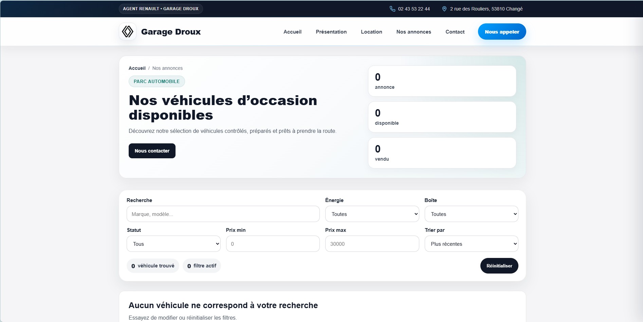Open the Statut dropdown
The image size is (643, 322).
(x=173, y=244)
